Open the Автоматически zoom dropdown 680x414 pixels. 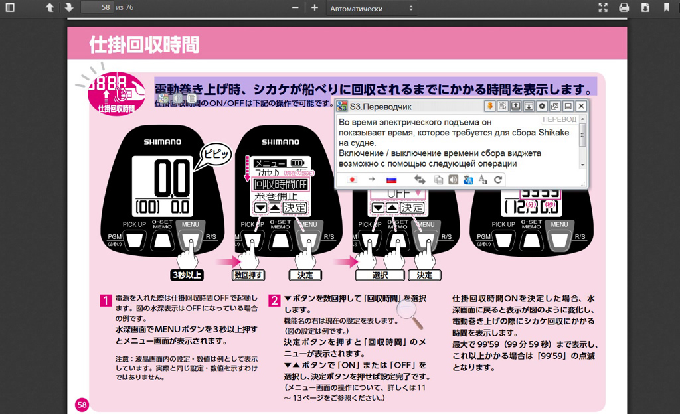(x=372, y=8)
